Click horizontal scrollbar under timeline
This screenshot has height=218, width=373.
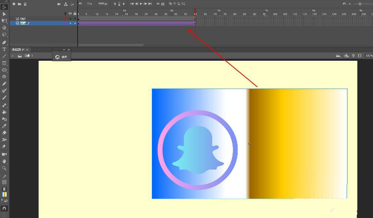tap(111, 45)
